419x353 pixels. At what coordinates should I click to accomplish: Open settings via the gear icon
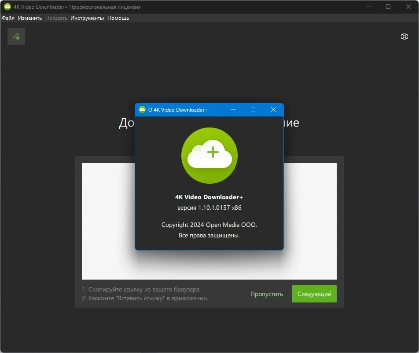(x=404, y=36)
